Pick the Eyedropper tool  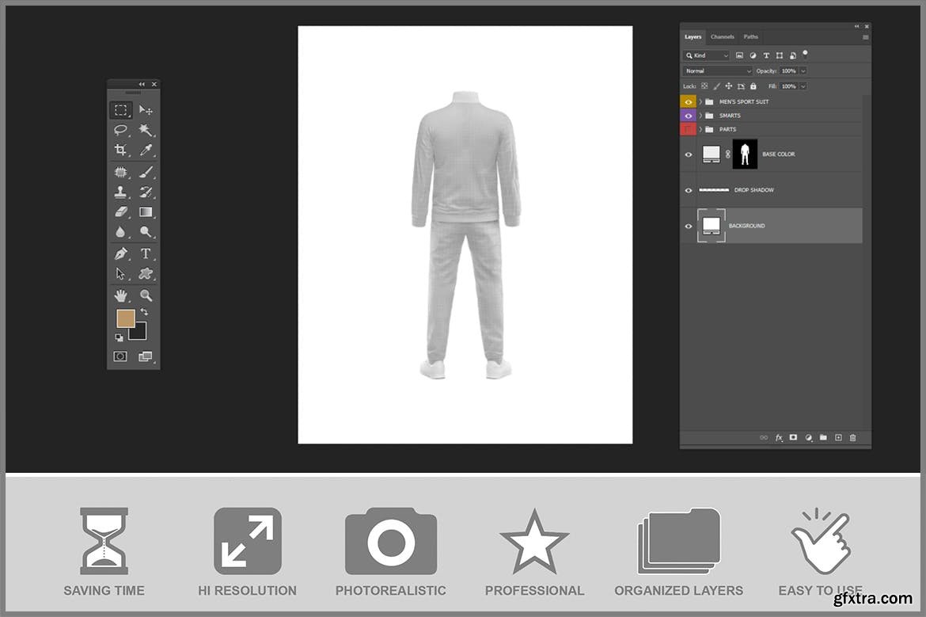tap(146, 150)
